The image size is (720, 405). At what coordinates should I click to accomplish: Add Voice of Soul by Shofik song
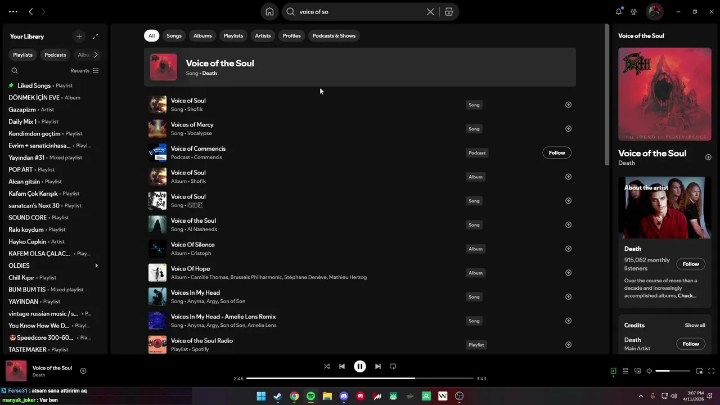tap(568, 105)
